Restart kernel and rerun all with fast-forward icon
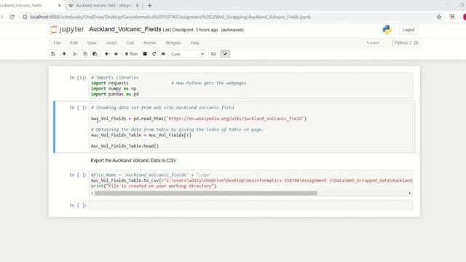466x262 pixels. [163, 54]
